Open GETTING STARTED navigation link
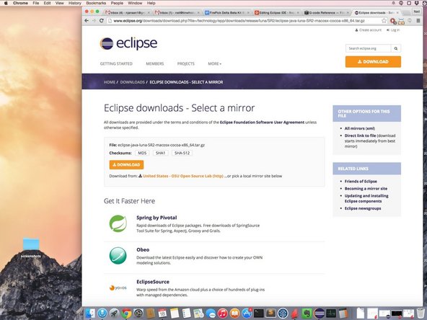 116,63
